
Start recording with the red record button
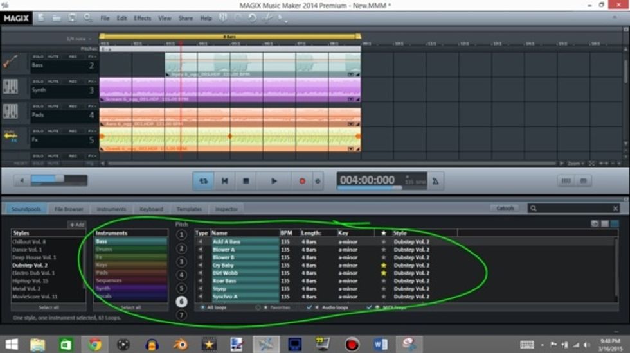(302, 181)
